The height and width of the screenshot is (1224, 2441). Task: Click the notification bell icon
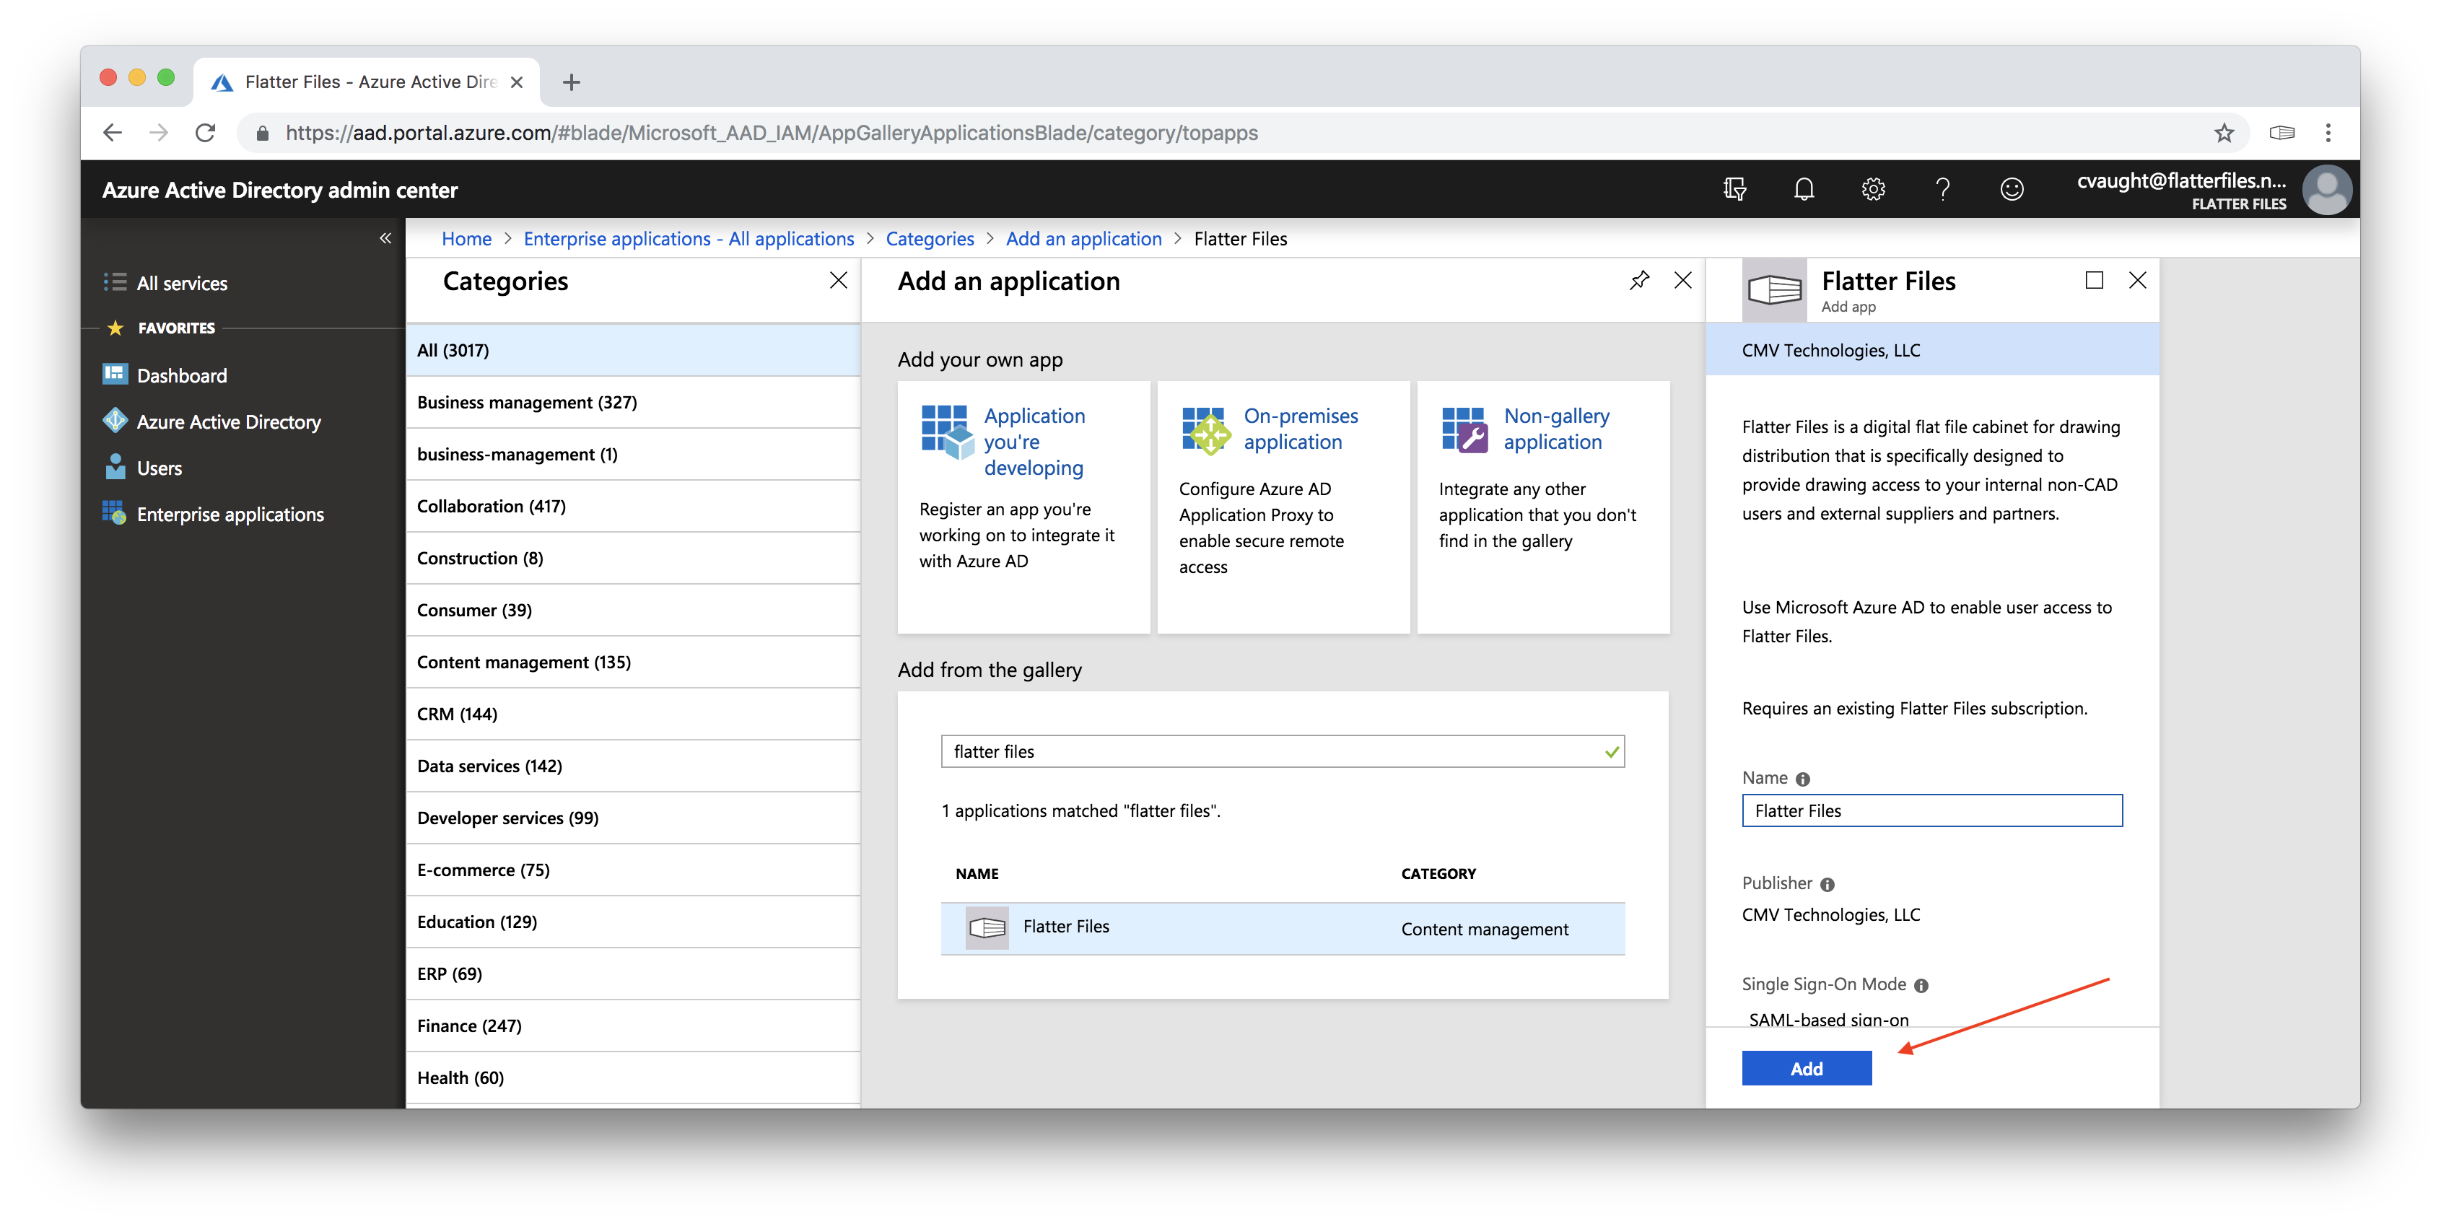pos(1803,189)
